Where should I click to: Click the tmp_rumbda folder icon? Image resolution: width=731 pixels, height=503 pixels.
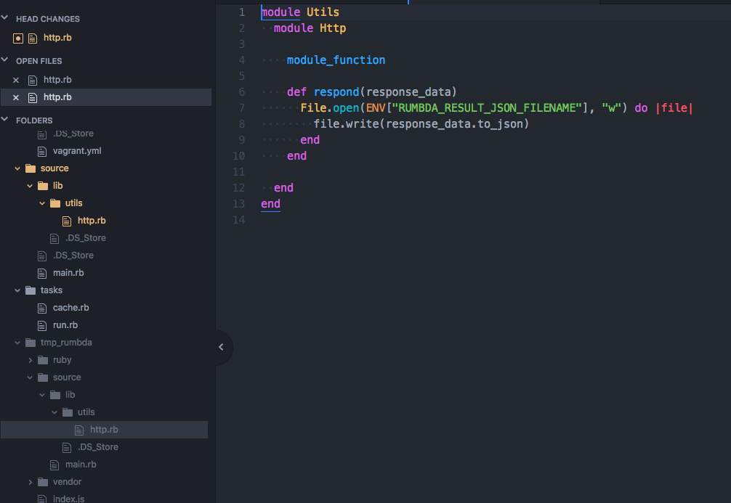point(31,343)
